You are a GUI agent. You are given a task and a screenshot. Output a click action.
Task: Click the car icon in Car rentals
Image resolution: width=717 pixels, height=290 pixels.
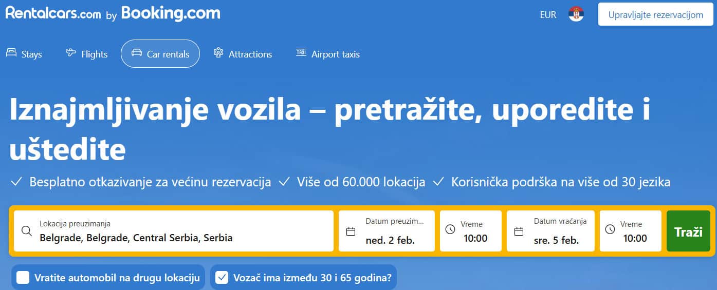click(x=136, y=53)
